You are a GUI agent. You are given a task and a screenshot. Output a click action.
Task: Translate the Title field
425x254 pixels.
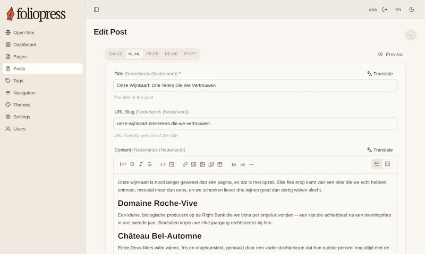[x=380, y=74]
